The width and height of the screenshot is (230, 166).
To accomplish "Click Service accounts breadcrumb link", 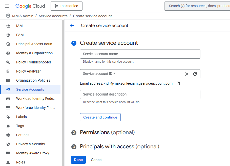I will (x=53, y=16).
